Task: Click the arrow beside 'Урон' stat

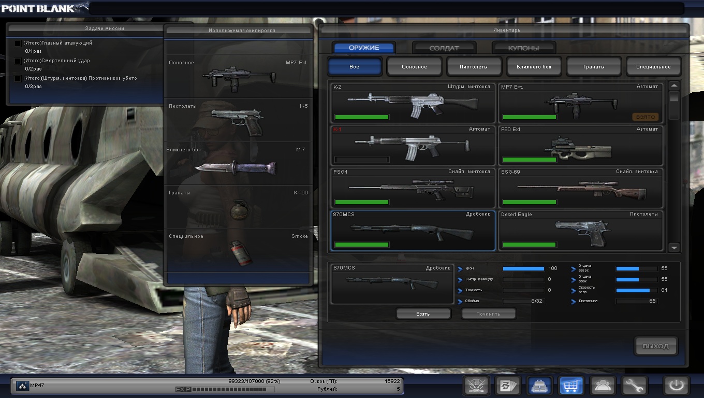Action: point(461,269)
